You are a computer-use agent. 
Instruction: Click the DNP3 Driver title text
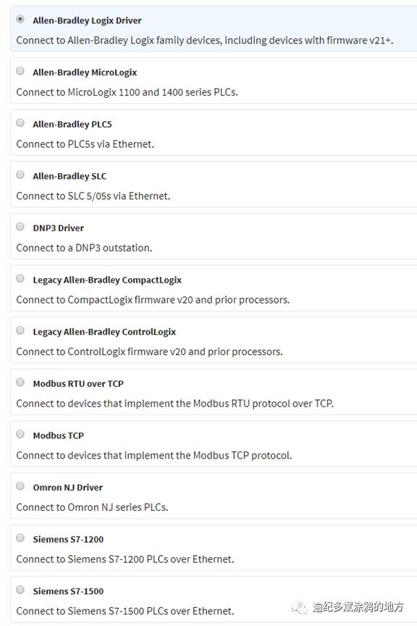point(58,228)
